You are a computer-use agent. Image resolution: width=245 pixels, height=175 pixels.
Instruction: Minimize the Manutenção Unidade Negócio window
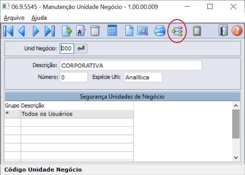point(187,7)
